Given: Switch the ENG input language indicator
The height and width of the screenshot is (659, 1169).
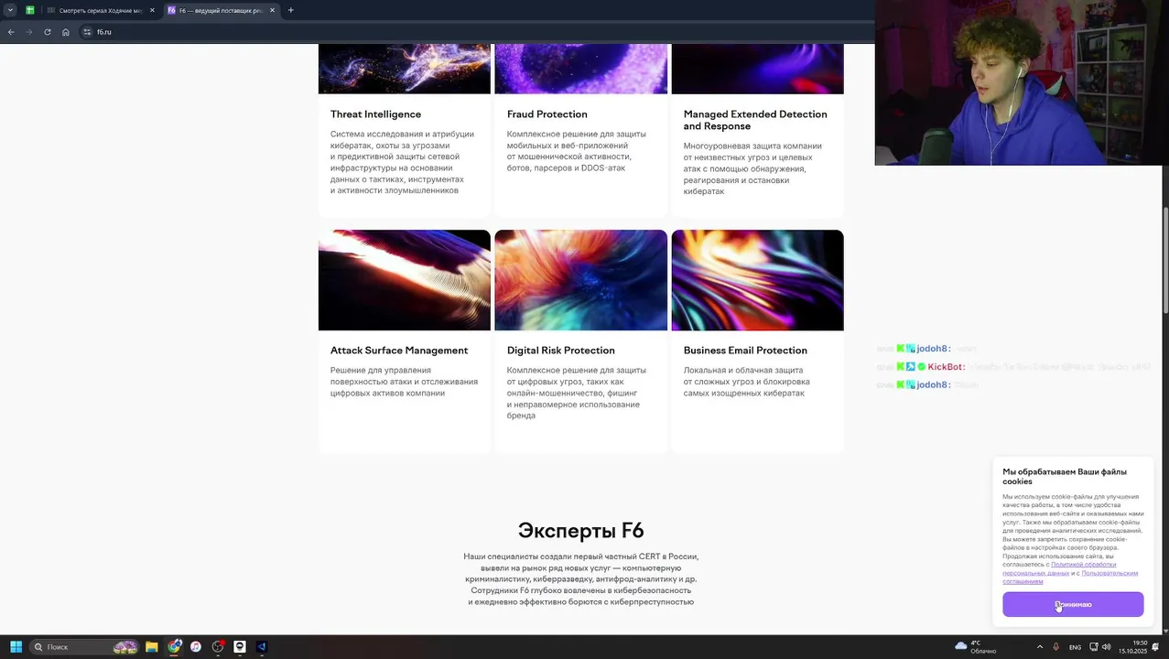Looking at the screenshot, I should pos(1076,647).
